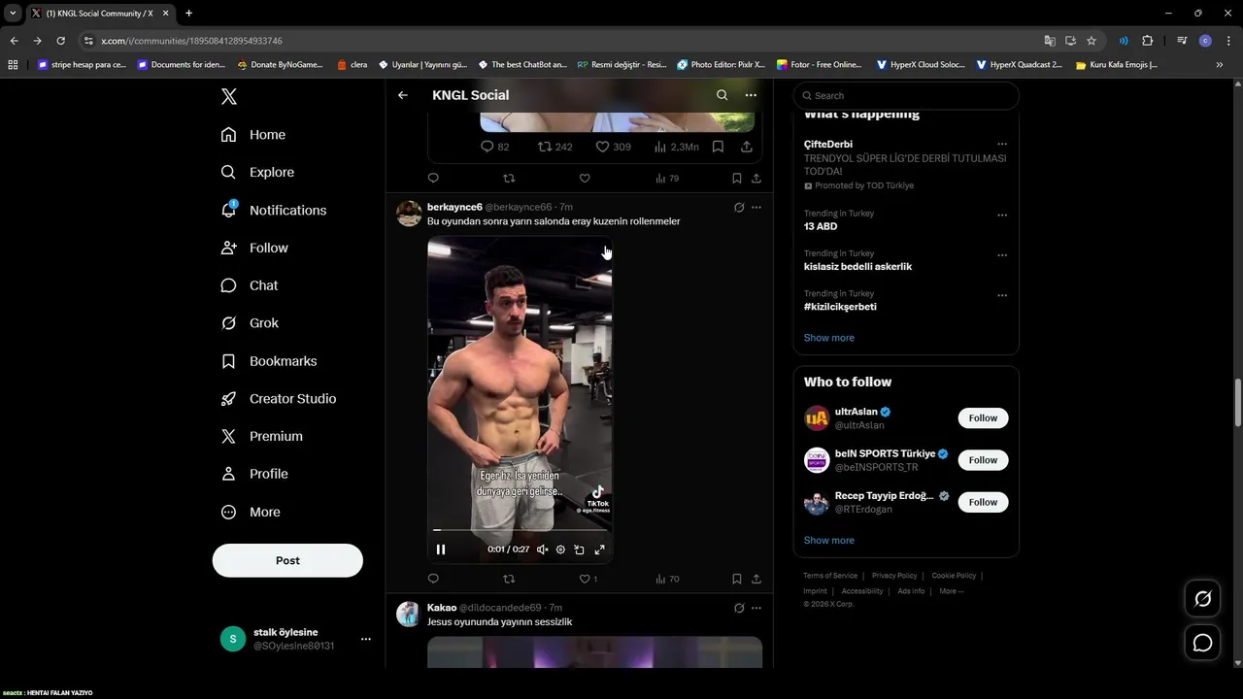Seek on the video progress bar
Viewport: 1243px width, 699px height.
(x=520, y=530)
